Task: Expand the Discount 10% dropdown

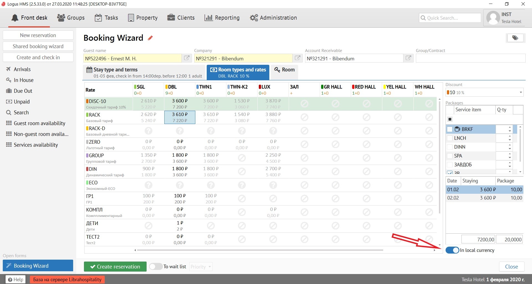Action: tap(520, 92)
